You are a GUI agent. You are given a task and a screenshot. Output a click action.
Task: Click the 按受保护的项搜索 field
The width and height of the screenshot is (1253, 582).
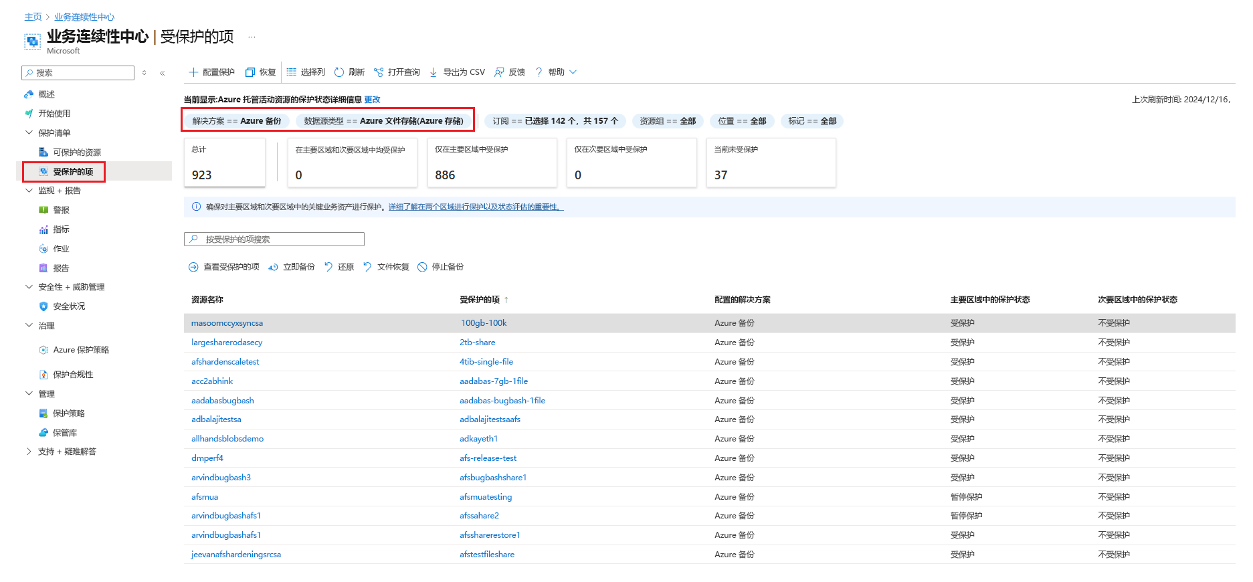(274, 239)
